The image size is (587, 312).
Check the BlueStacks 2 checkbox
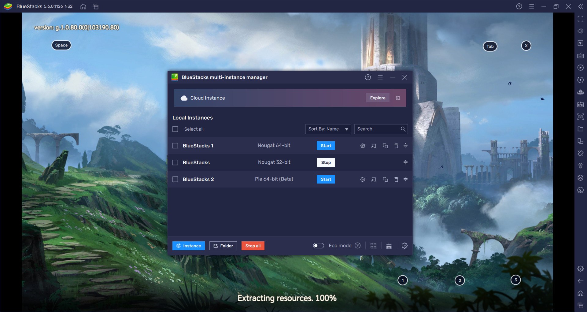(x=175, y=180)
